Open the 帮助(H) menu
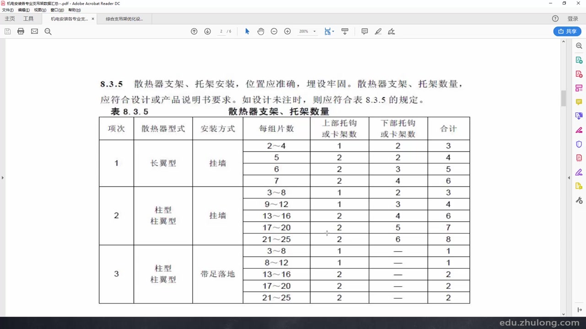Viewport: 586px width, 329px height. [x=75, y=10]
